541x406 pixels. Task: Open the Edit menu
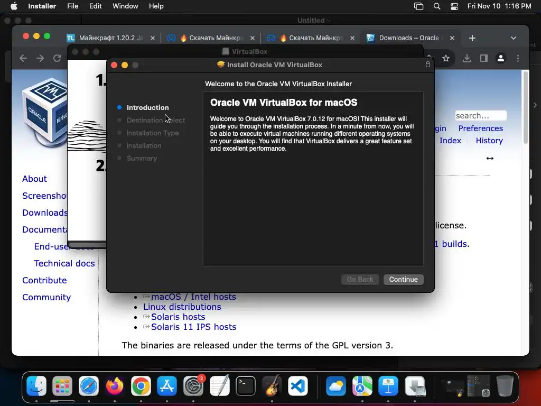(95, 6)
